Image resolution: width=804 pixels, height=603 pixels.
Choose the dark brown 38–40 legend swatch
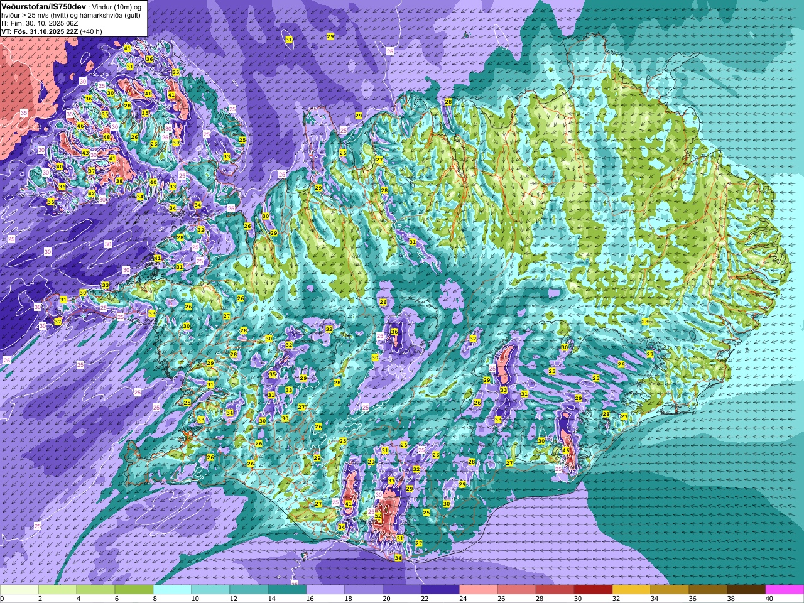747,590
